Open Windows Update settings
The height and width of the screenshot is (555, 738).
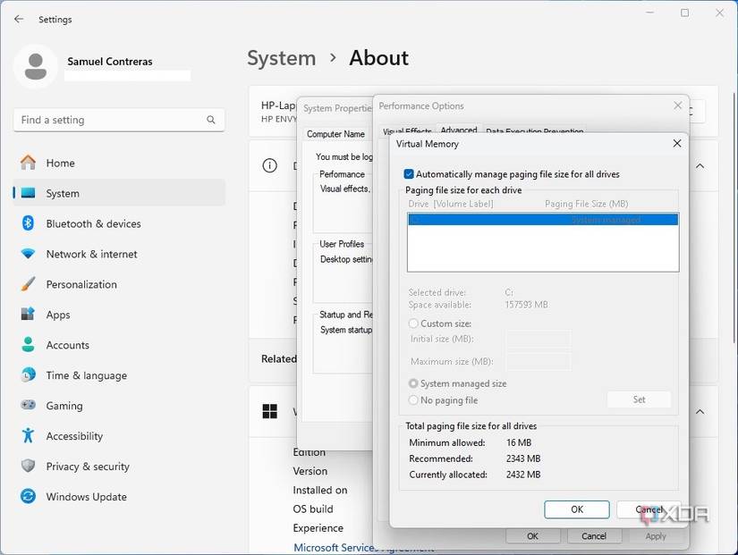(x=85, y=497)
